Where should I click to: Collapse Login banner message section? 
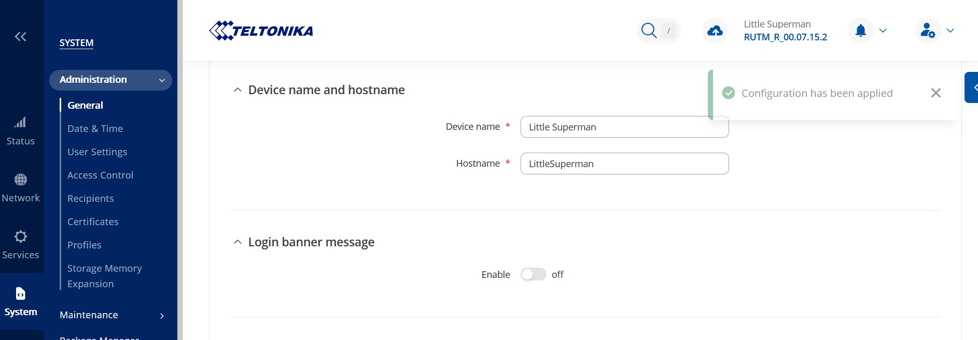[237, 242]
